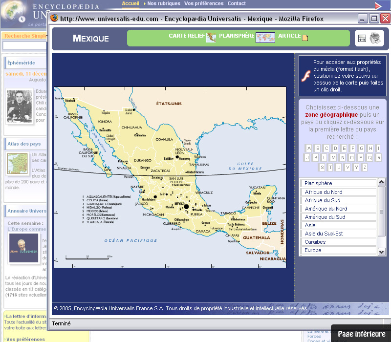391x342 pixels.
Task: Select letter Z in country index
Action: pos(365,167)
